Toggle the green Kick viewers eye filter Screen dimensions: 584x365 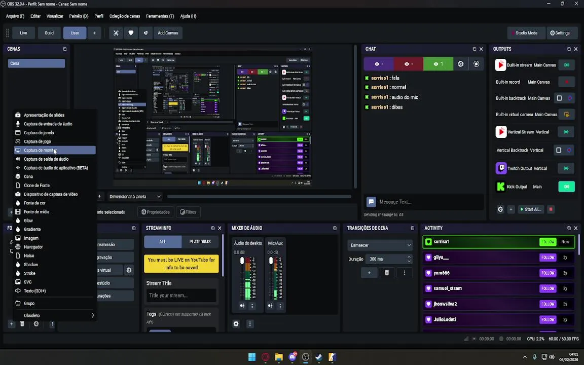click(x=438, y=64)
